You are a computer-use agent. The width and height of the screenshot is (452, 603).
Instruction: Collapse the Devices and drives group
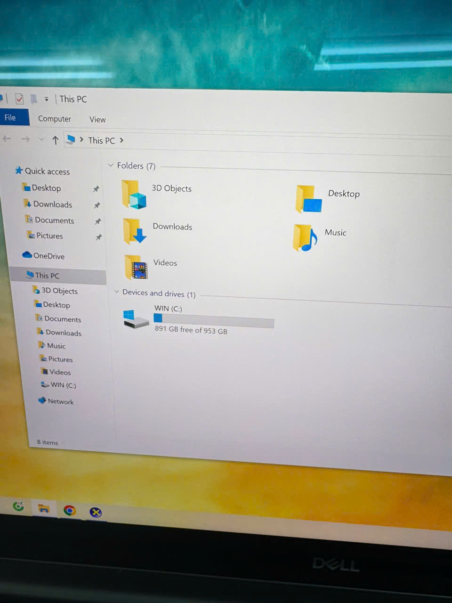pos(117,292)
